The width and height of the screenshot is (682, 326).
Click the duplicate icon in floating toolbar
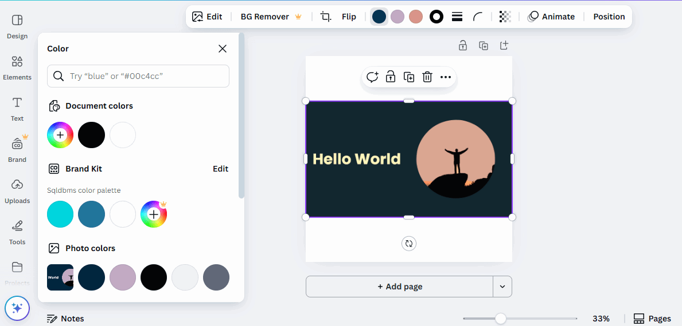409,77
